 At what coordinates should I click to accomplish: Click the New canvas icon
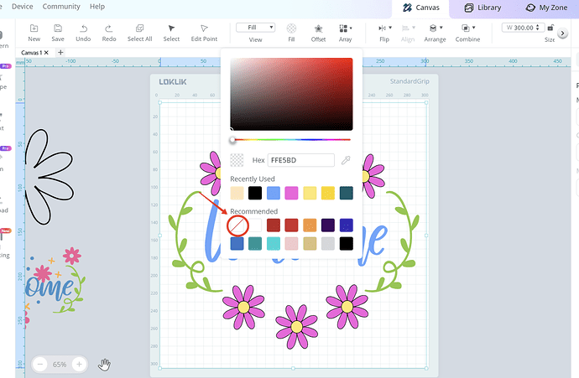point(34,28)
